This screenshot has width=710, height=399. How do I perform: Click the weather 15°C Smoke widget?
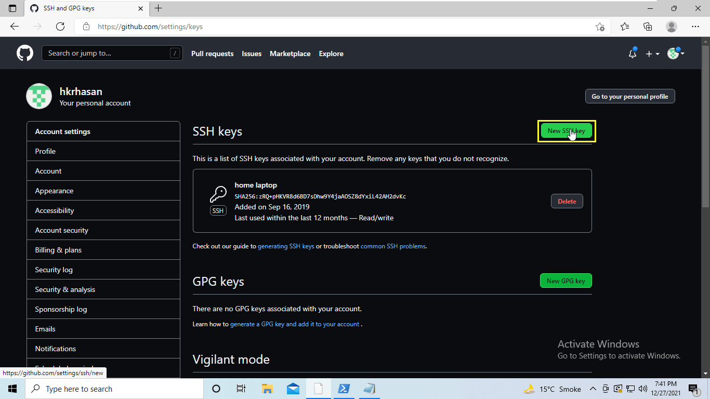[551, 389]
